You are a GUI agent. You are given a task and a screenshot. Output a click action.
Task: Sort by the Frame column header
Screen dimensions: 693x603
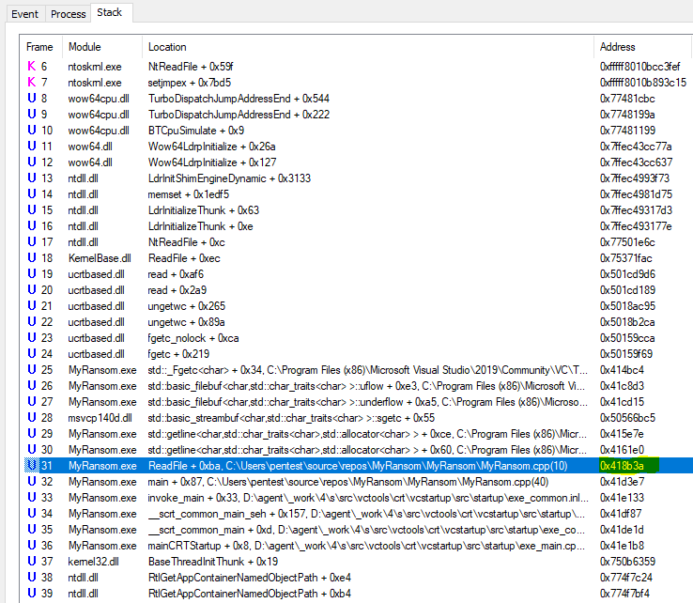[x=39, y=47]
